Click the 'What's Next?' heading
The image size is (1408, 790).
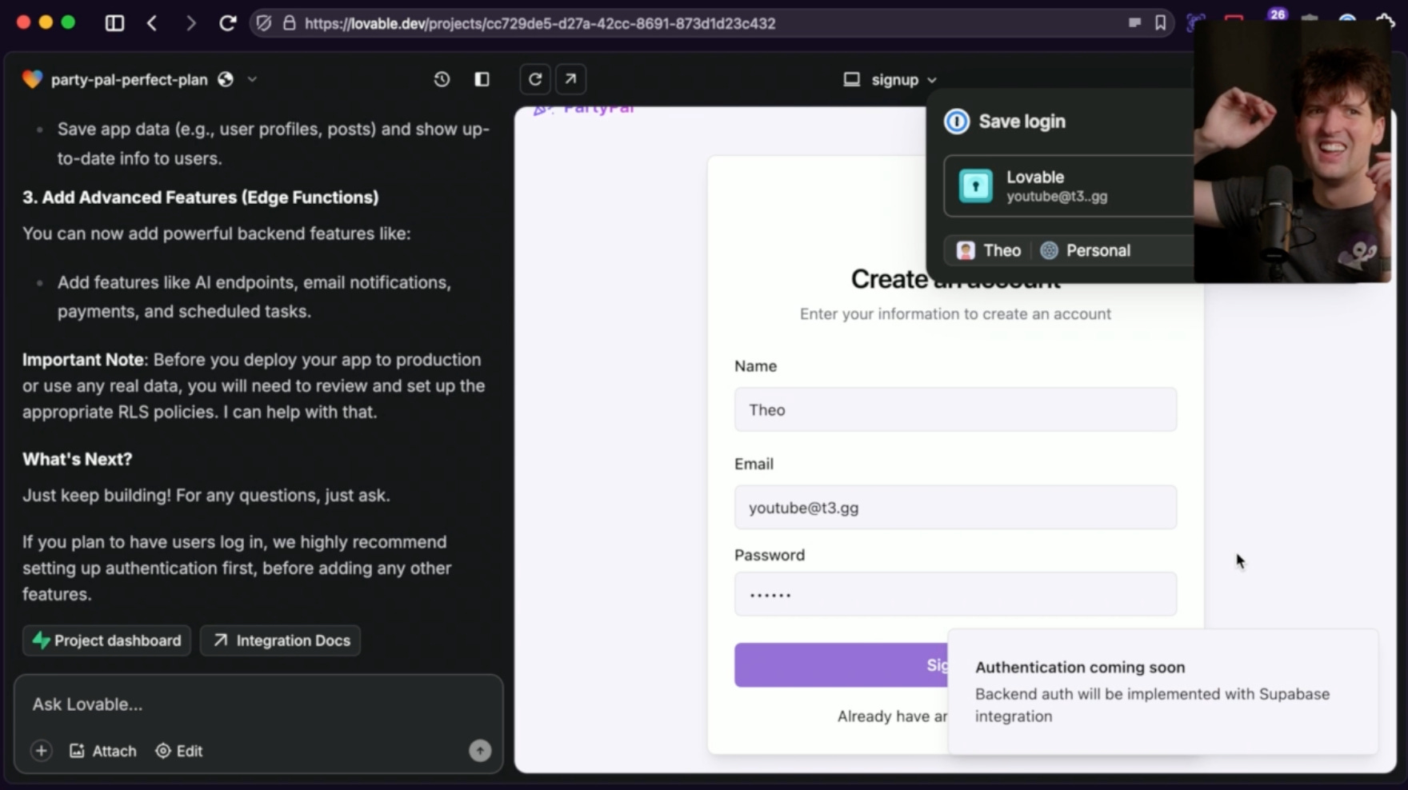78,459
